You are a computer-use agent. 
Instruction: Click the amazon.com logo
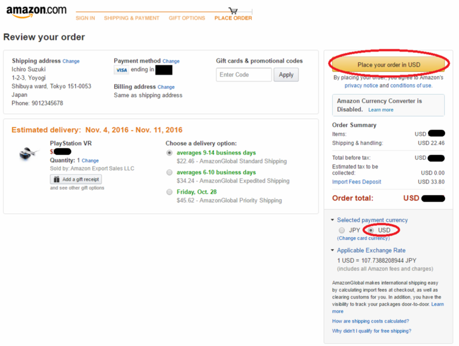click(37, 11)
